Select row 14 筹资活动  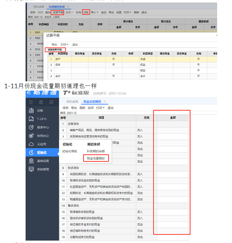pyautogui.click(x=124, y=206)
